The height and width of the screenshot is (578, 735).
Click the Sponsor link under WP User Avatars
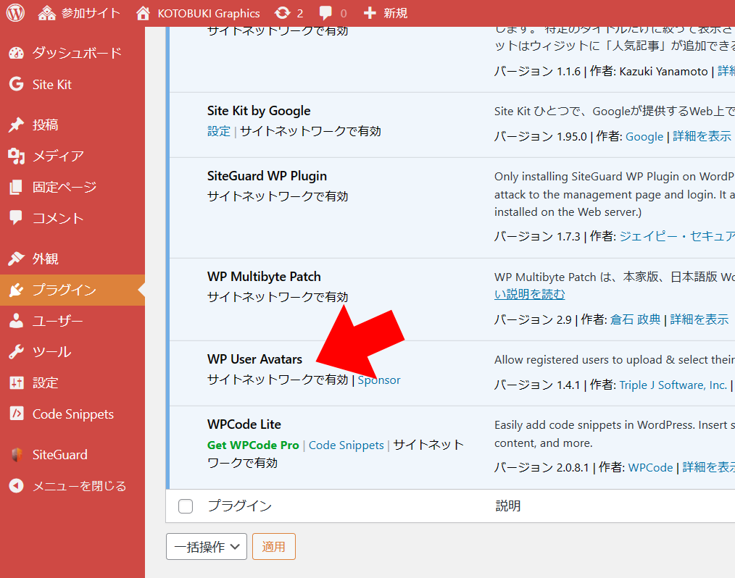[379, 380]
